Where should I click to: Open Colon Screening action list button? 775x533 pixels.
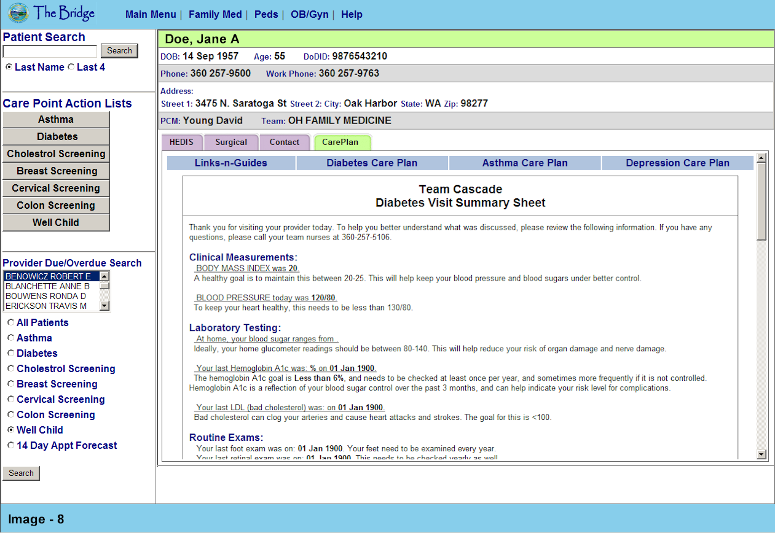point(56,206)
